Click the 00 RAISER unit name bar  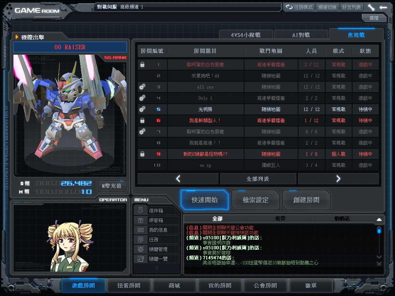tap(70, 47)
